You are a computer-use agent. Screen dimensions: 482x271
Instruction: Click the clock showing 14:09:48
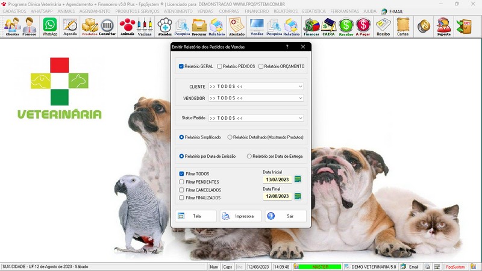281,267
